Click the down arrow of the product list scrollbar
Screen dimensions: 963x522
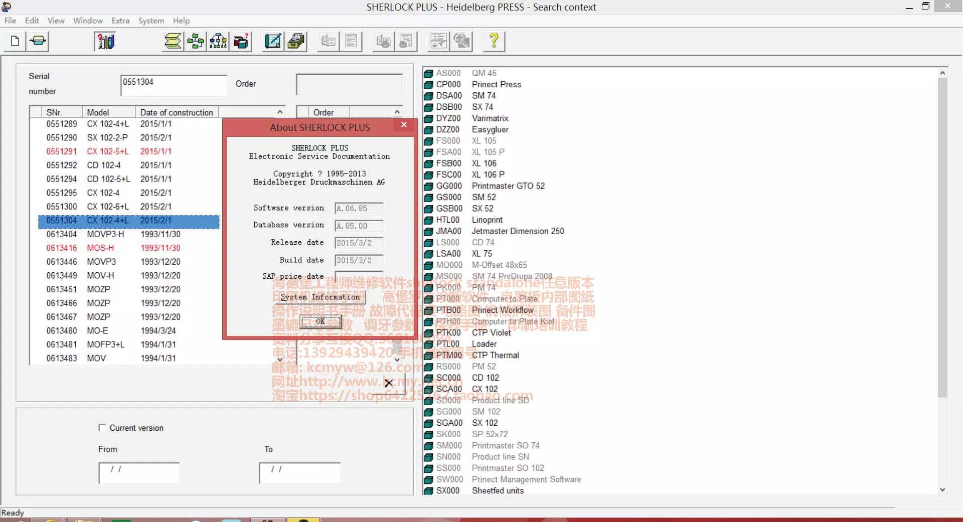pos(942,490)
